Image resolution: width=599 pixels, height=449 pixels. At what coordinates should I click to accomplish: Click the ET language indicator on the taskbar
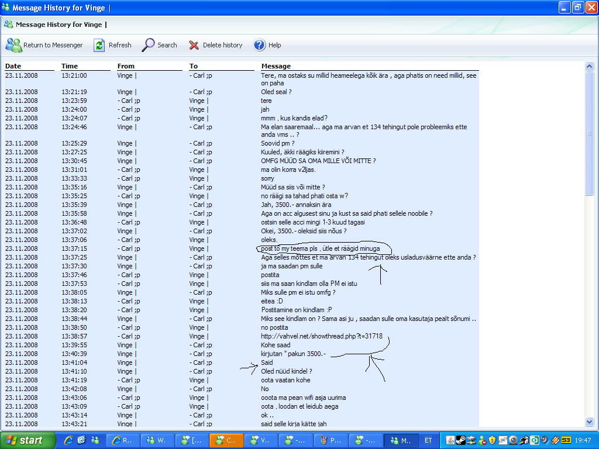pyautogui.click(x=428, y=440)
